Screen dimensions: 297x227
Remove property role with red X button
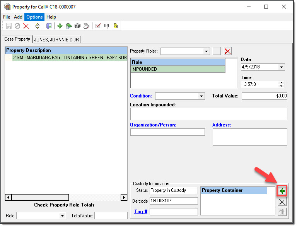(228, 51)
